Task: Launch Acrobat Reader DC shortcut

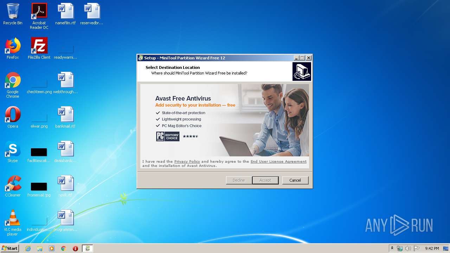Action: coord(39,16)
